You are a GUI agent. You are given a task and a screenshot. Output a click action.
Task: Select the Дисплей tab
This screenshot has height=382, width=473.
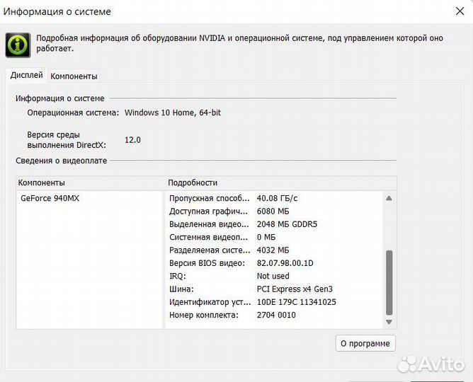pyautogui.click(x=26, y=75)
